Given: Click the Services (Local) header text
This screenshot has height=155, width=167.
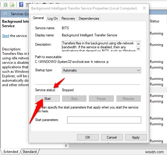Looking at the screenshot, I should [20, 14].
